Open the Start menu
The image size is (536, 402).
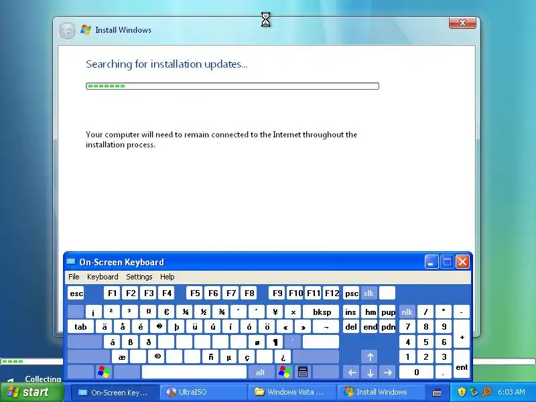click(31, 392)
